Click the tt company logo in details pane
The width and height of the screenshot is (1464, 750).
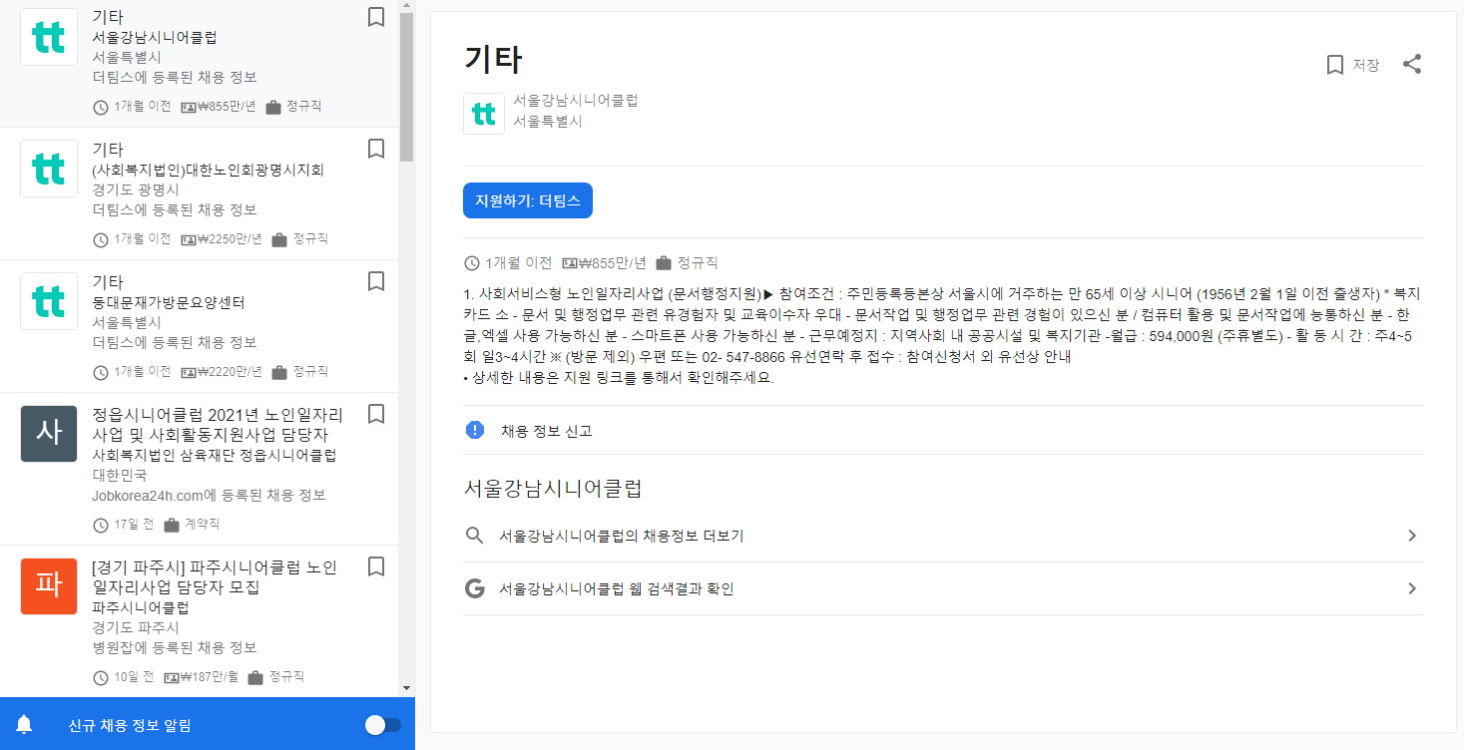tap(484, 114)
